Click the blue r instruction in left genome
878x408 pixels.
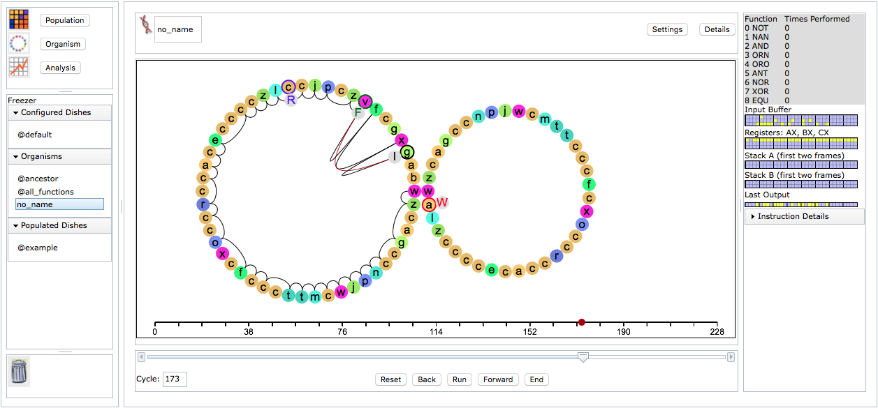click(x=203, y=204)
